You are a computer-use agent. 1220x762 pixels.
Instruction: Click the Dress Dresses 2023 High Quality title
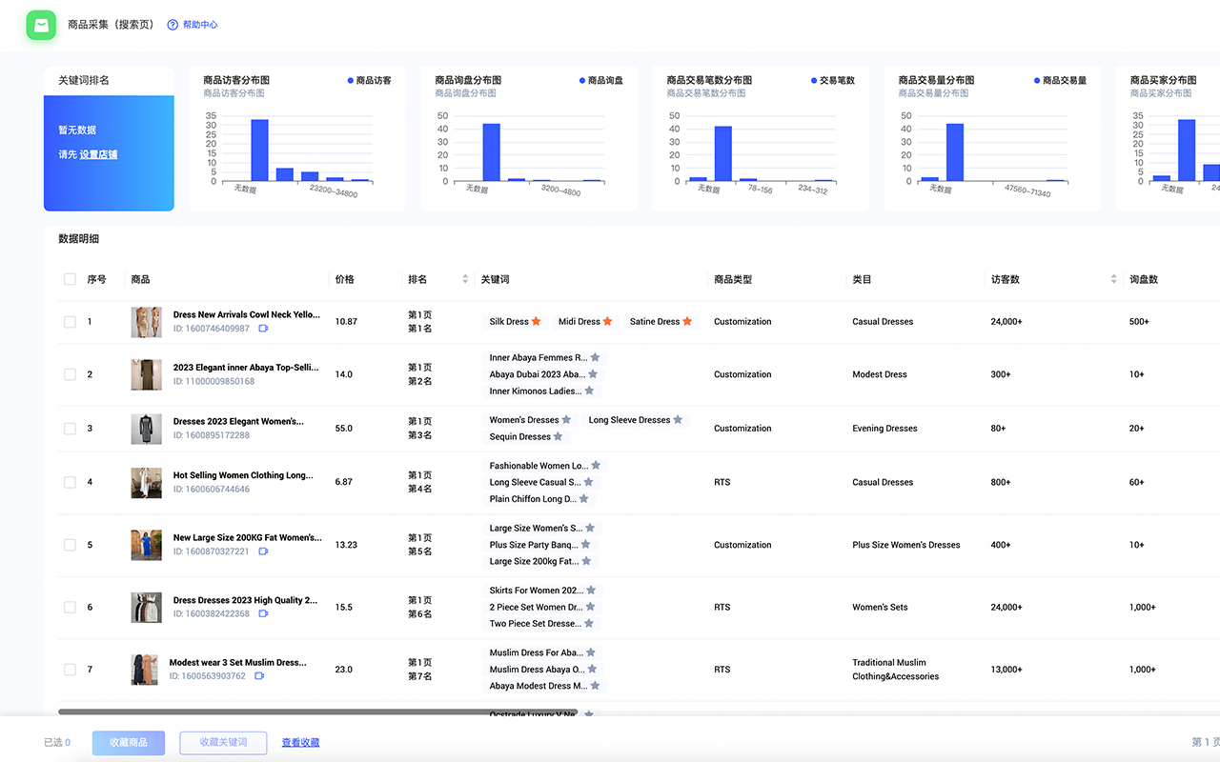[x=246, y=600]
